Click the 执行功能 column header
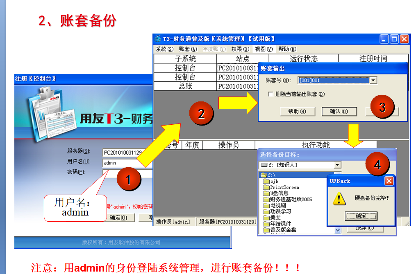 coord(316,145)
